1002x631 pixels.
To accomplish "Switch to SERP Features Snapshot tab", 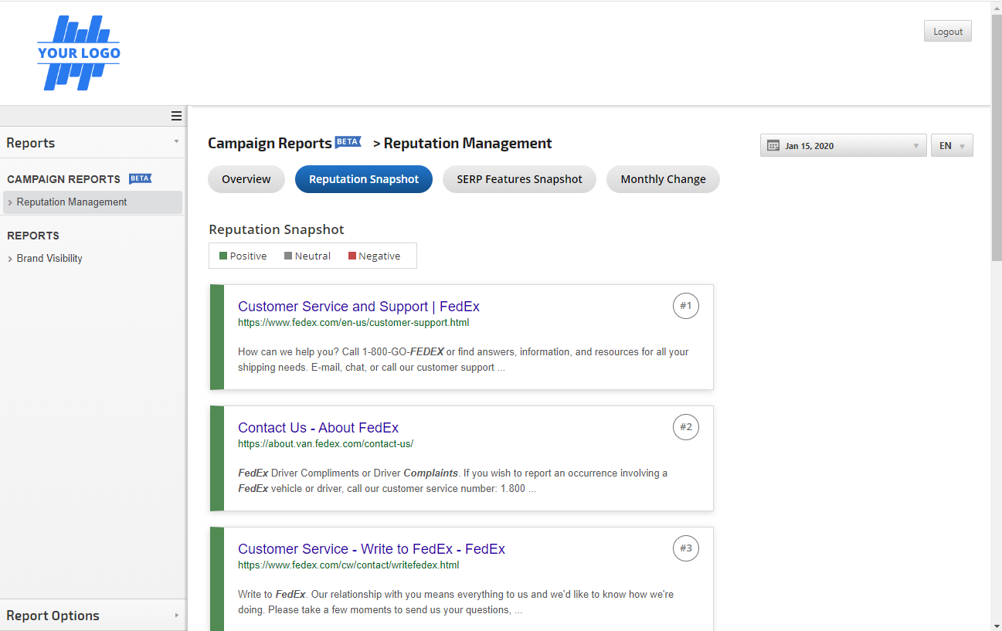I will (x=519, y=179).
